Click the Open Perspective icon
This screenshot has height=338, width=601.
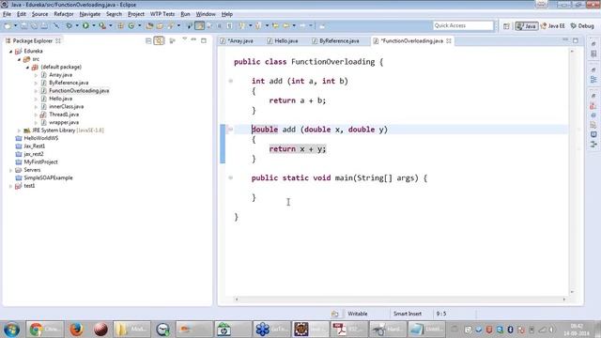506,26
